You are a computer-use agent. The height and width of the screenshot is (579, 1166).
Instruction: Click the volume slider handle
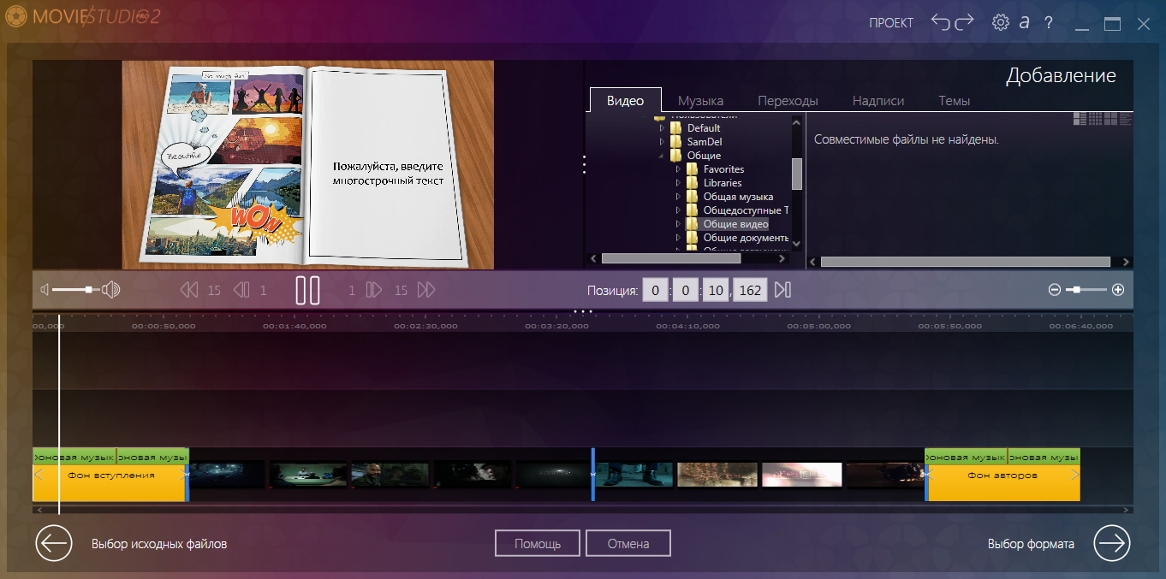(89, 290)
